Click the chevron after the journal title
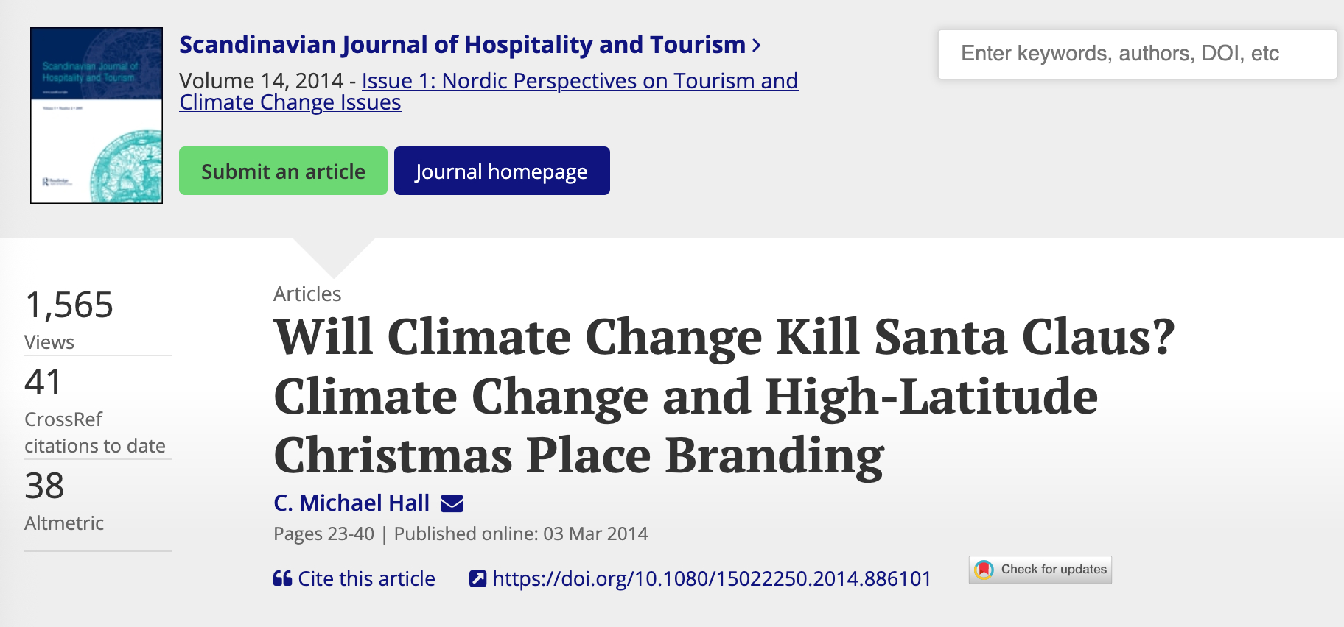The height and width of the screenshot is (627, 1344). point(757,46)
